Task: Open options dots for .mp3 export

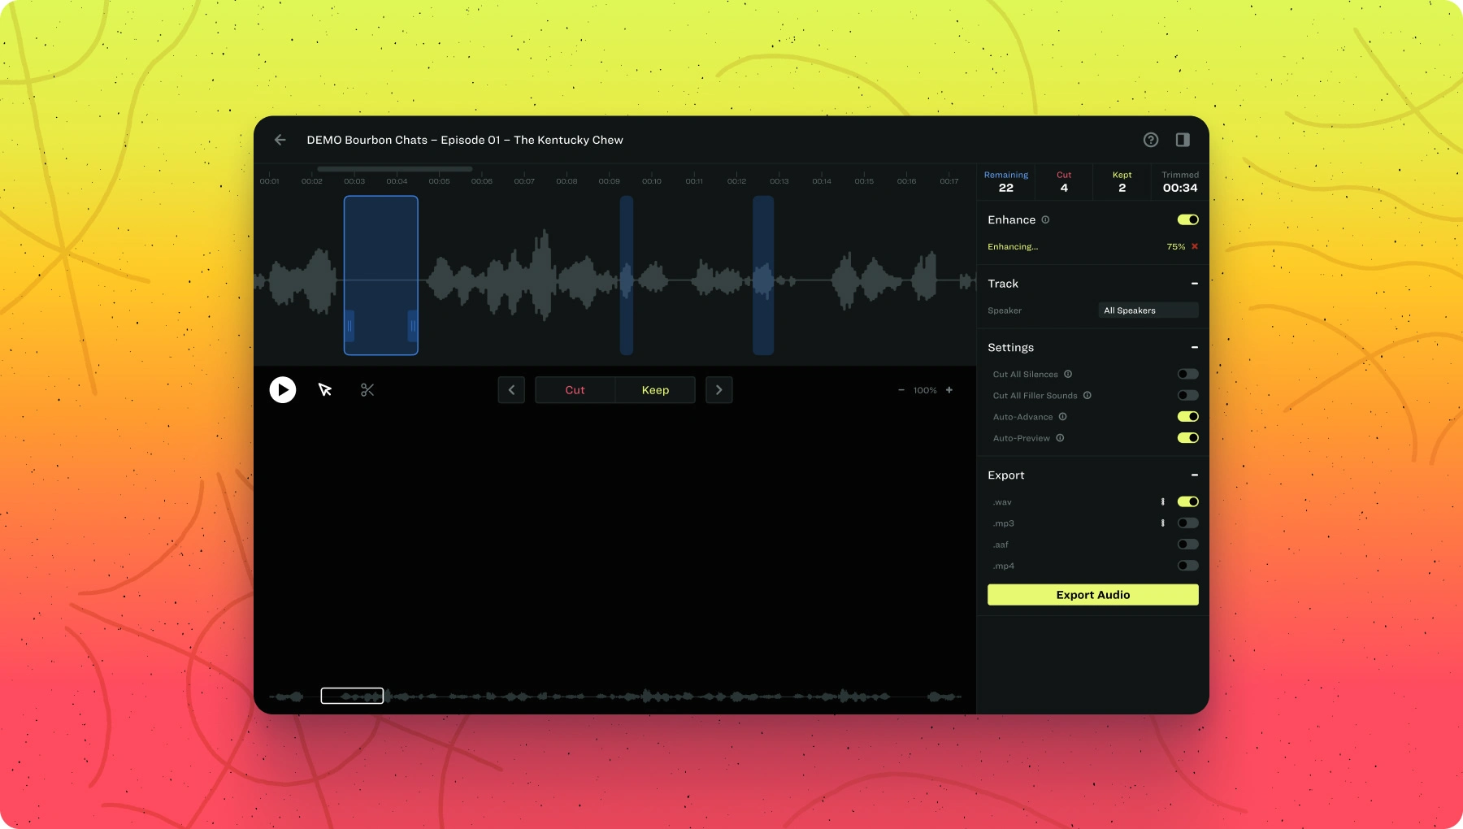Action: point(1163,523)
